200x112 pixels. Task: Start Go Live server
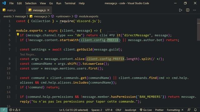pos(146,110)
